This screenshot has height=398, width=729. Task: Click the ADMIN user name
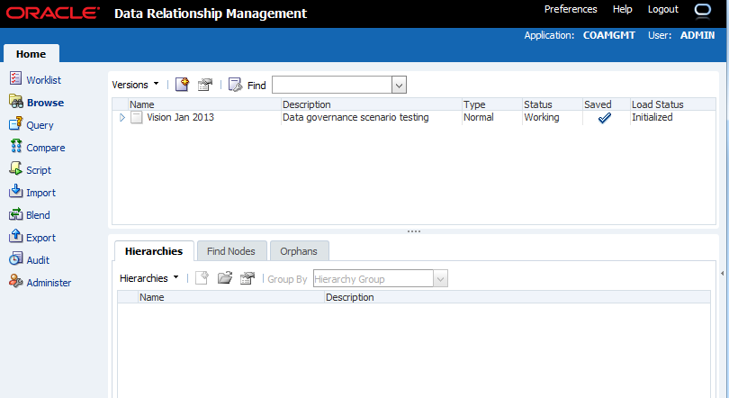(697, 35)
